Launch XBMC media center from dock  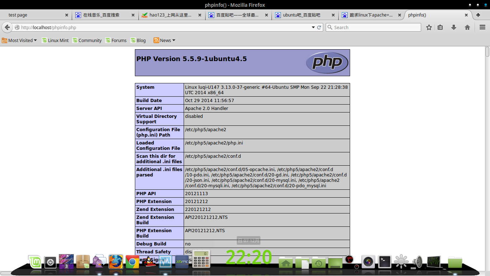point(182,262)
